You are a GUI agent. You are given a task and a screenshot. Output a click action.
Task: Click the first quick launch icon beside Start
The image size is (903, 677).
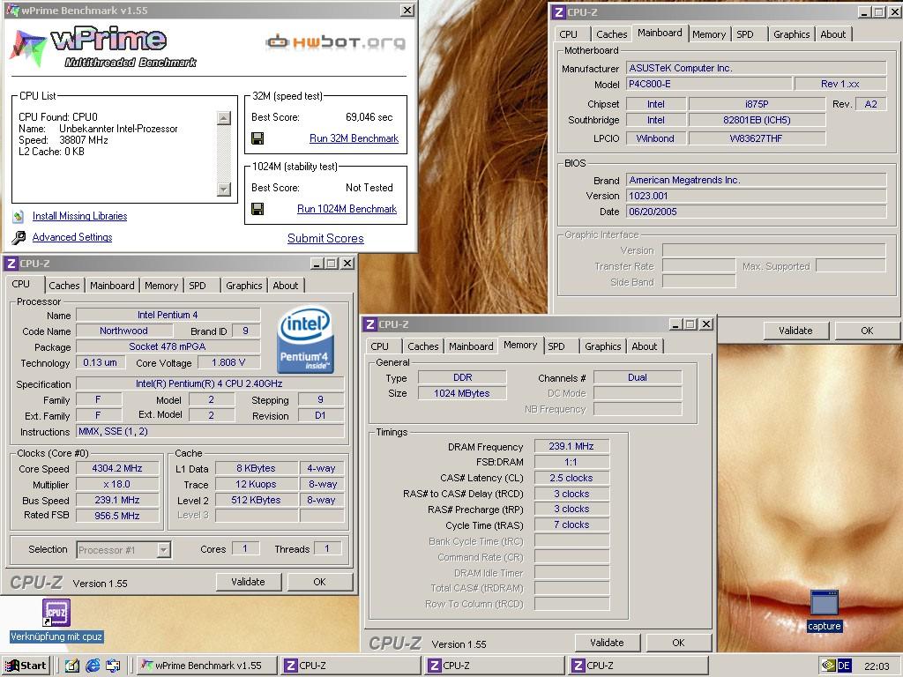tap(72, 666)
